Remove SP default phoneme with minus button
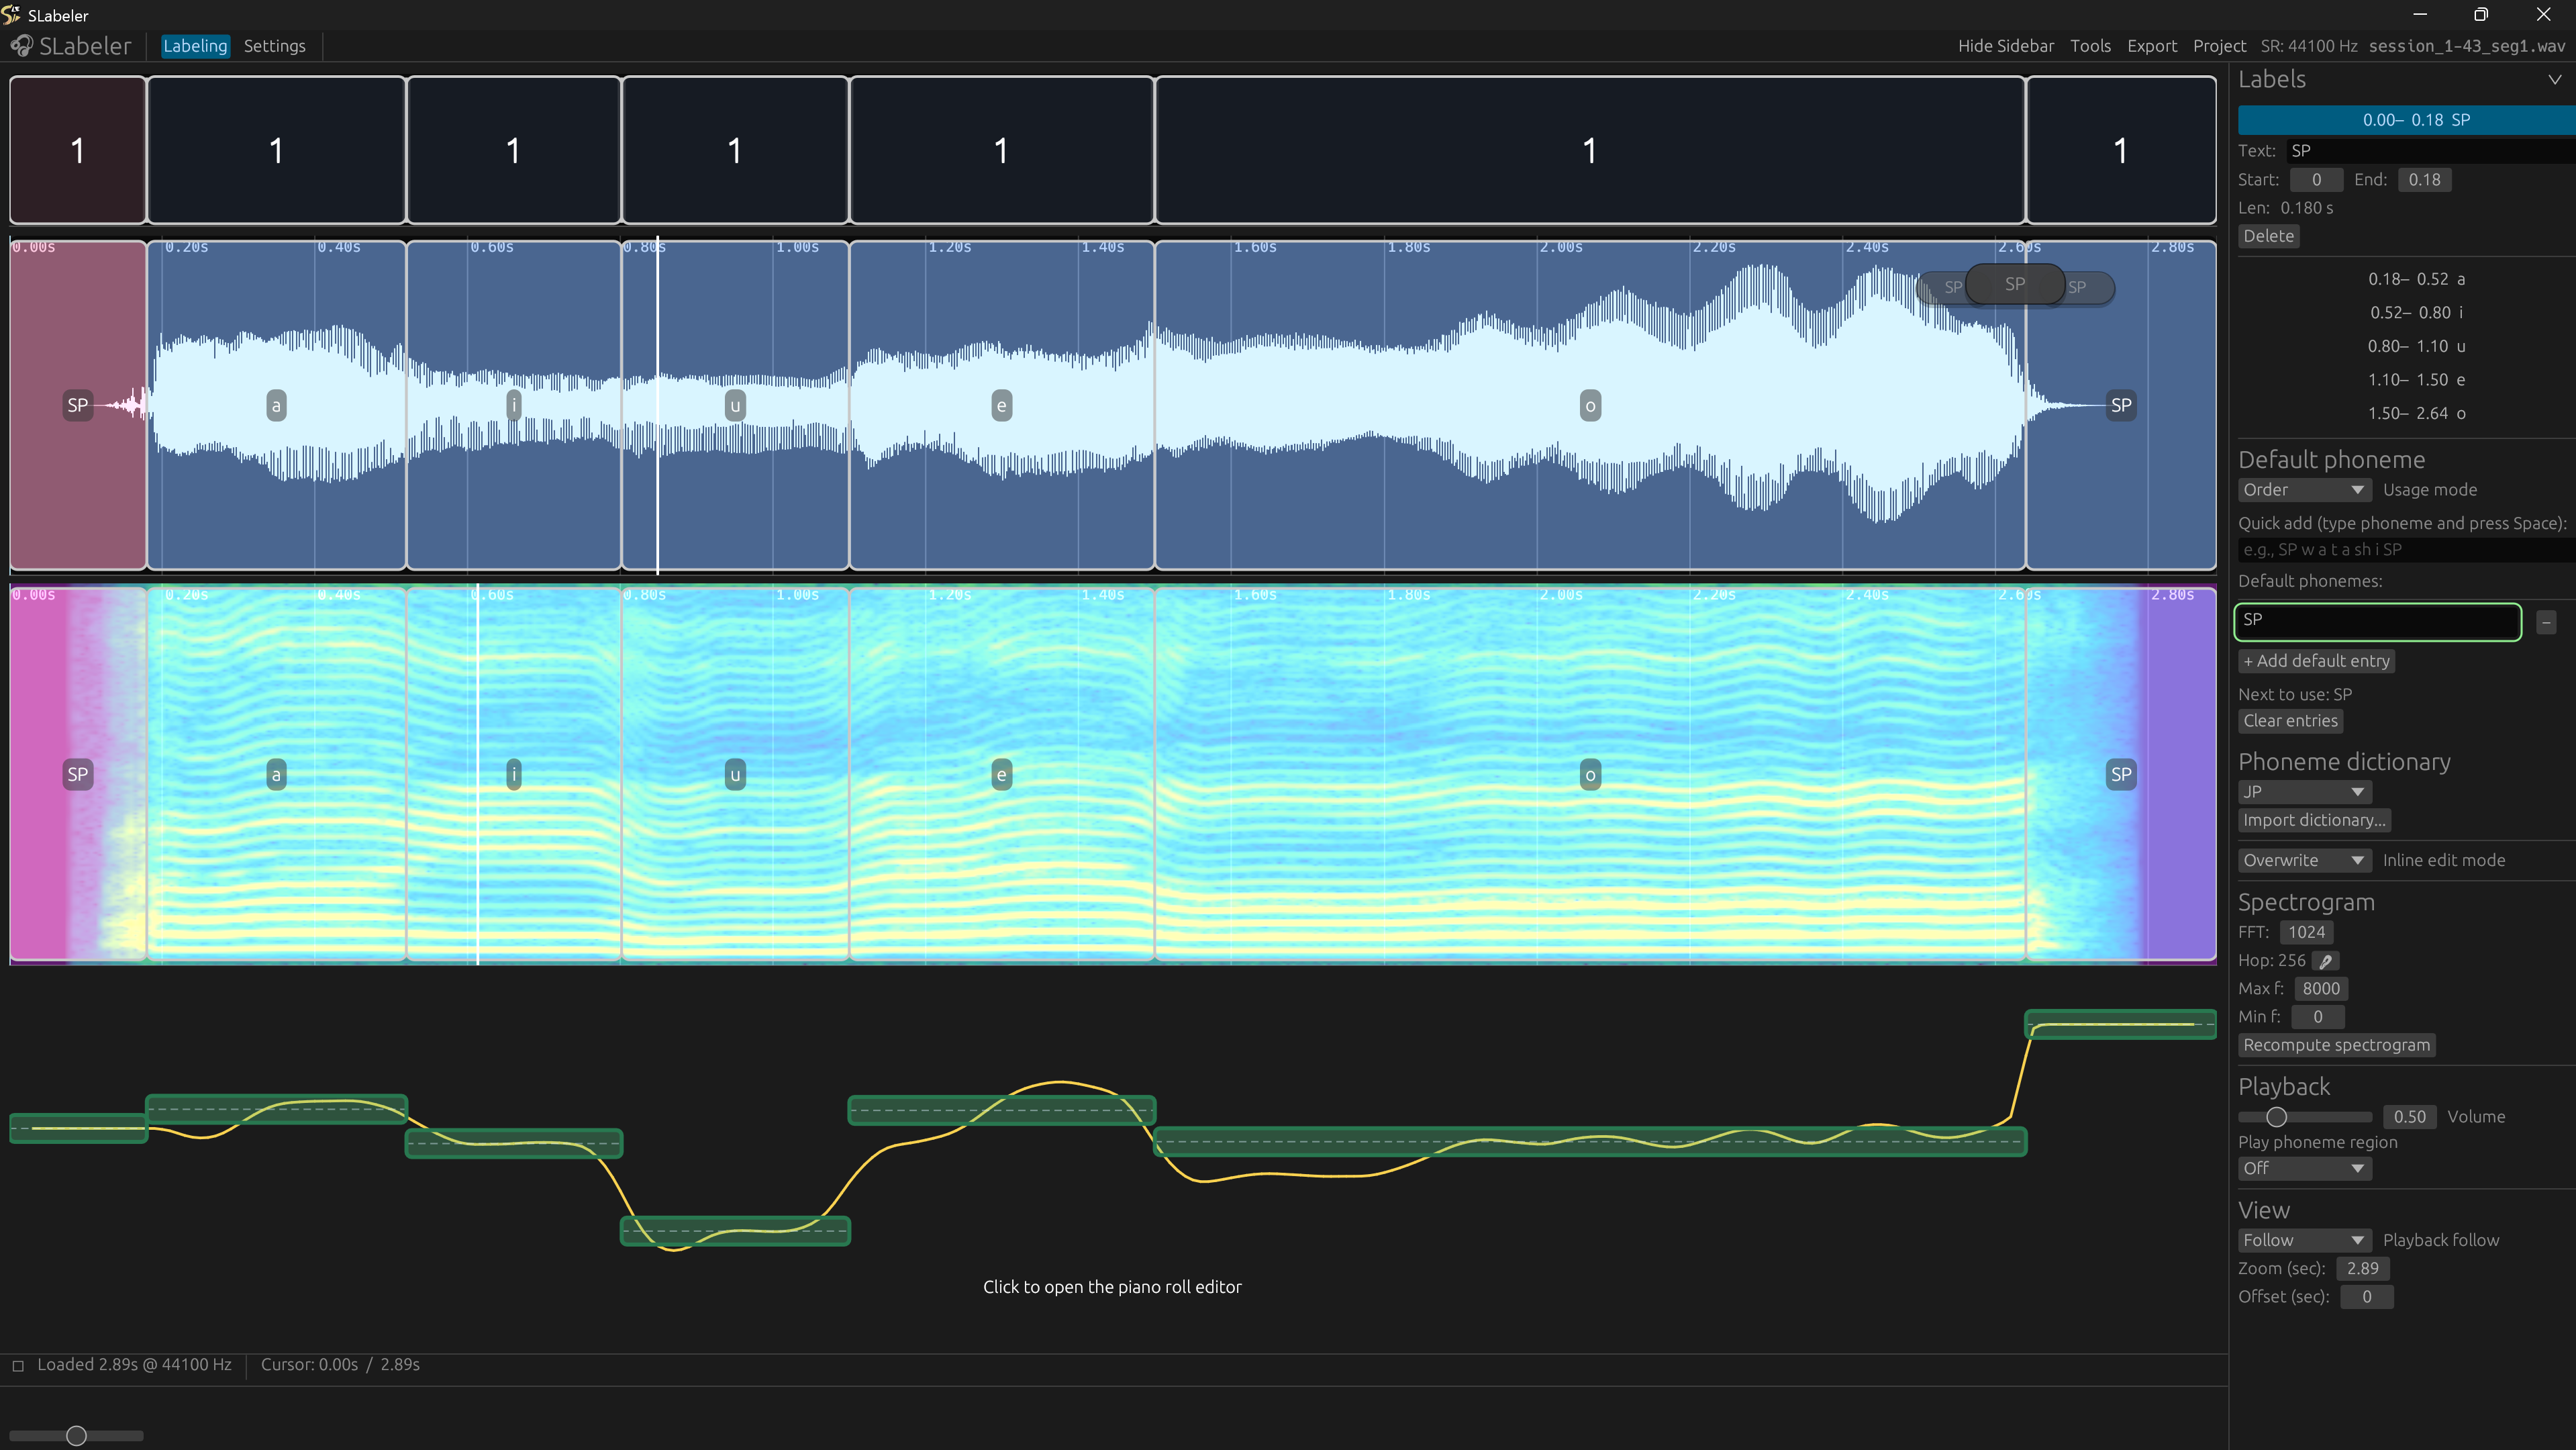Viewport: 2576px width, 1450px height. point(2546,622)
